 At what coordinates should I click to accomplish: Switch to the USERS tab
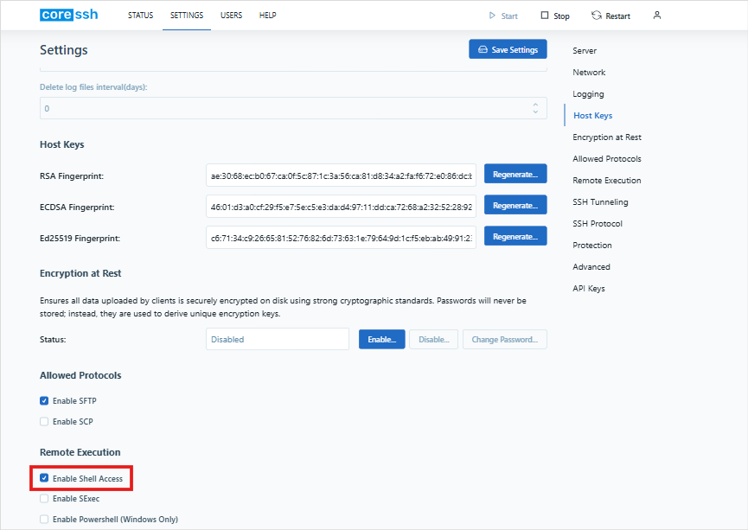pos(231,15)
